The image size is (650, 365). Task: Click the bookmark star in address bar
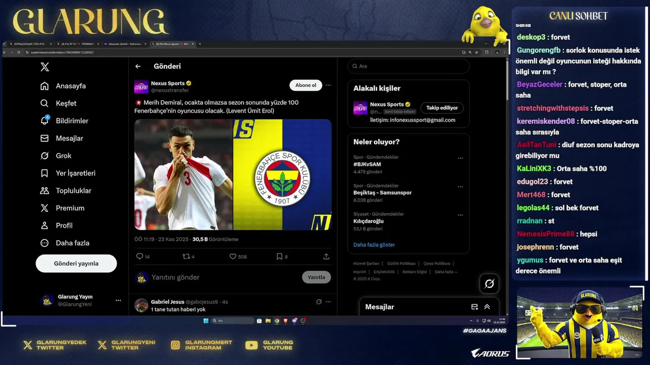(x=476, y=52)
